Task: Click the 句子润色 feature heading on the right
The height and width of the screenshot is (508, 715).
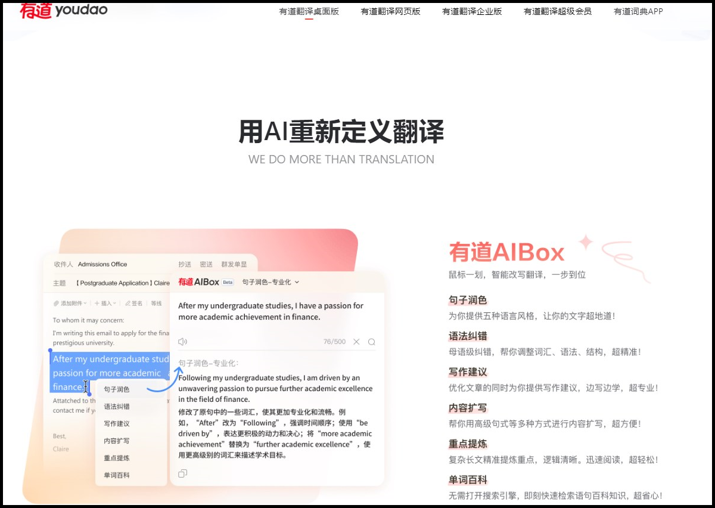Action: pos(468,300)
